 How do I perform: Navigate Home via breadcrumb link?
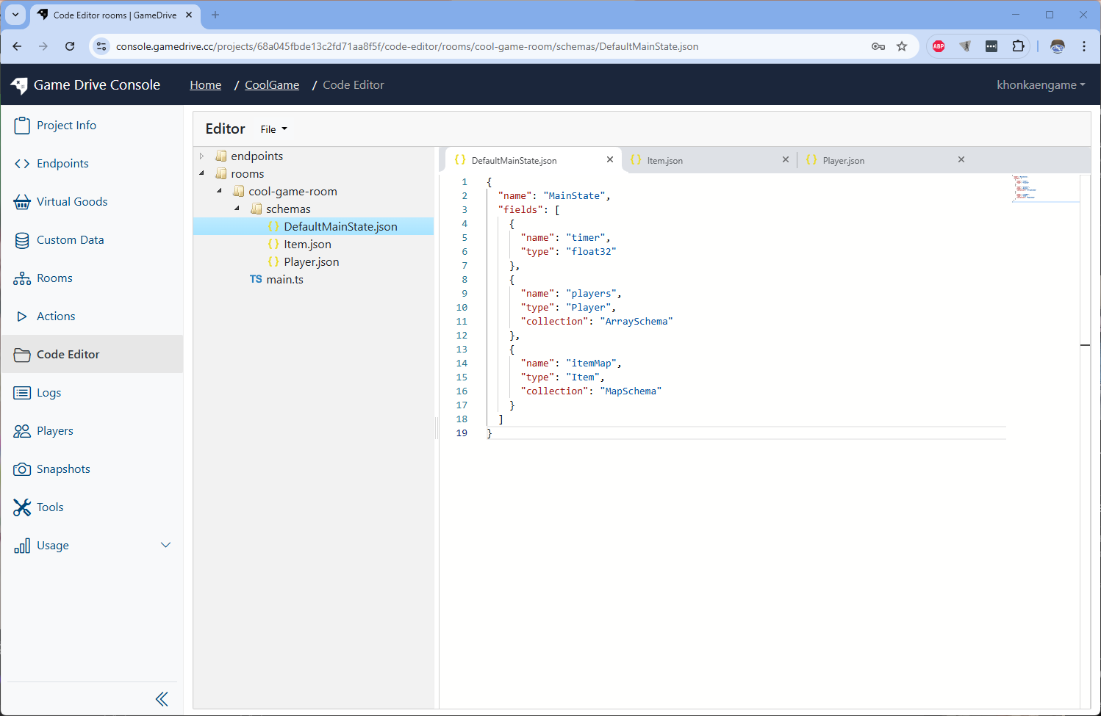point(205,84)
